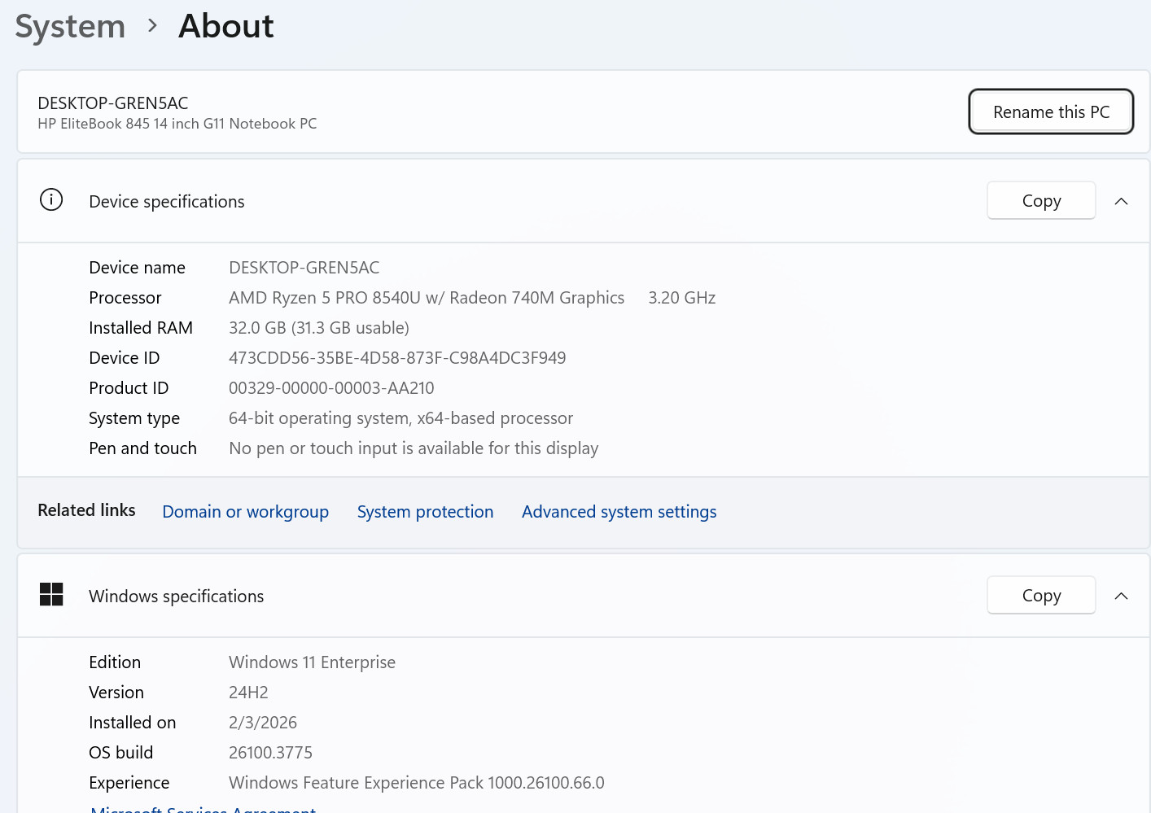Collapse the Device specifications section chevron
This screenshot has height=813, width=1151.
(x=1121, y=201)
